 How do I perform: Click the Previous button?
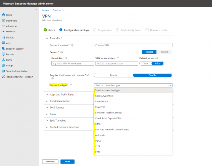50,162
